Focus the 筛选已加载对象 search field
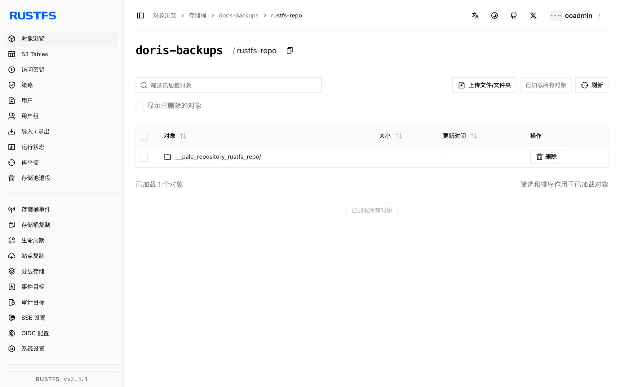This screenshot has height=387, width=620. 228,85
